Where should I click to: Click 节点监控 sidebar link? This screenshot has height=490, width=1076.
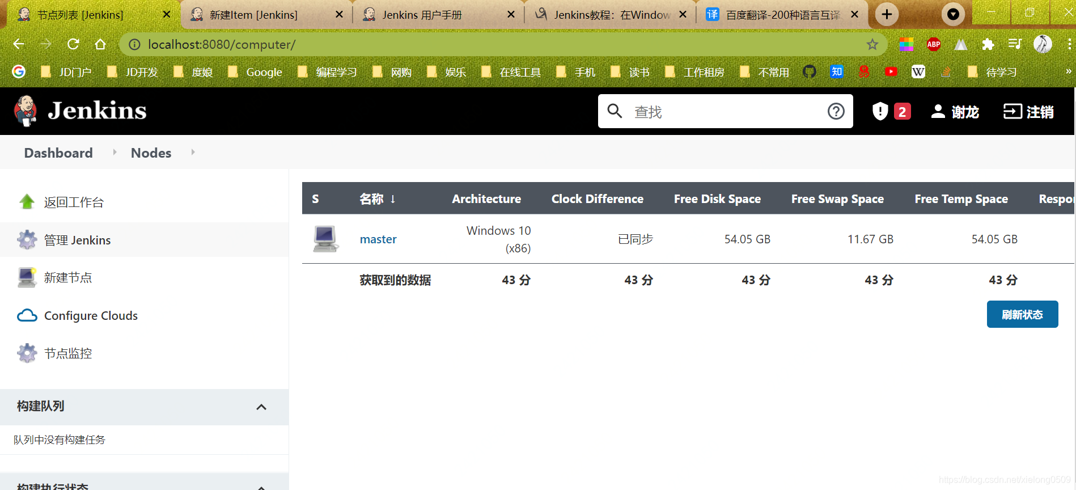[68, 354]
